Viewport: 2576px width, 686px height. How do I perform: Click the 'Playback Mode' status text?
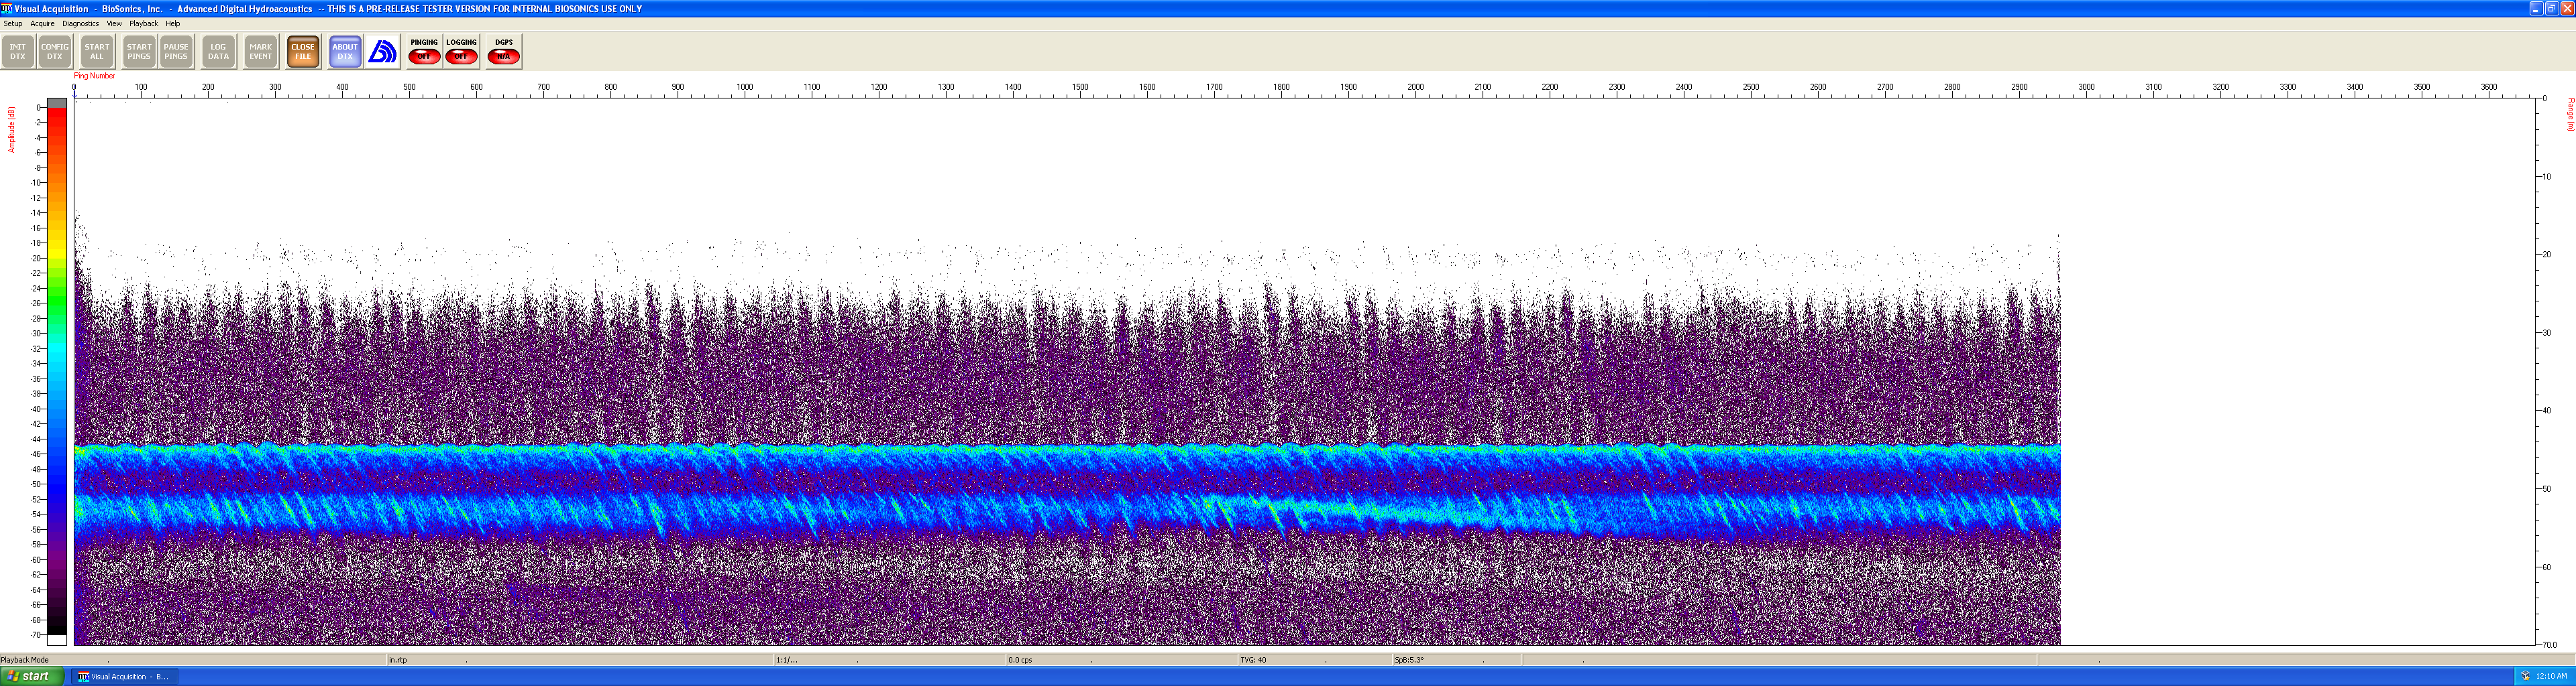tap(25, 660)
